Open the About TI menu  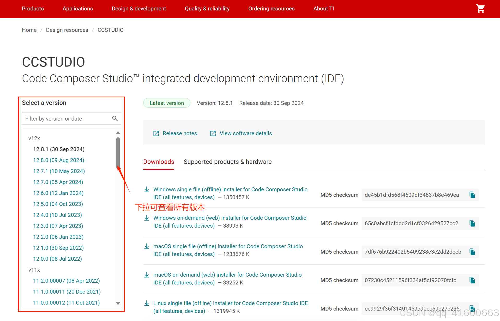[324, 9]
